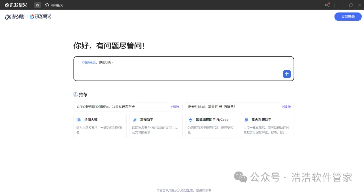Click the 立即登录 blue button
Image resolution: width=364 pixels, height=192 pixels.
348,17
